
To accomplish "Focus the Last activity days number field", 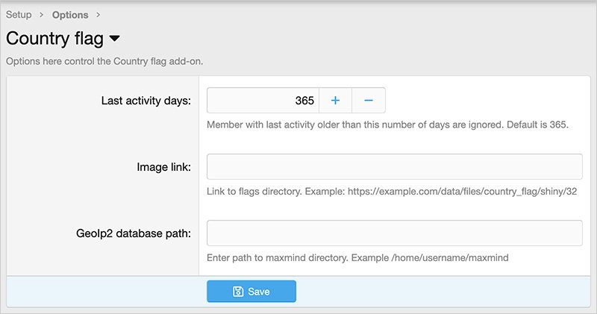I will pos(263,100).
